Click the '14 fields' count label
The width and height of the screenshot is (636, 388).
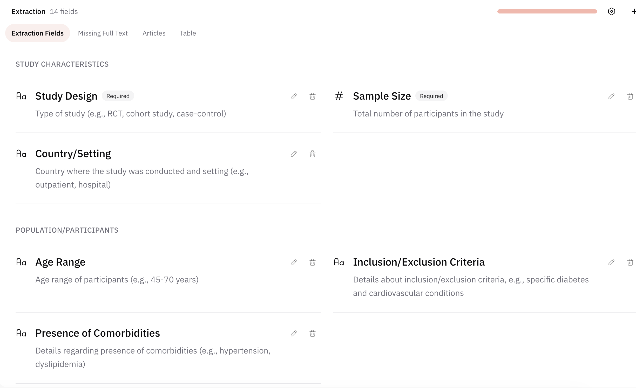[x=64, y=12]
